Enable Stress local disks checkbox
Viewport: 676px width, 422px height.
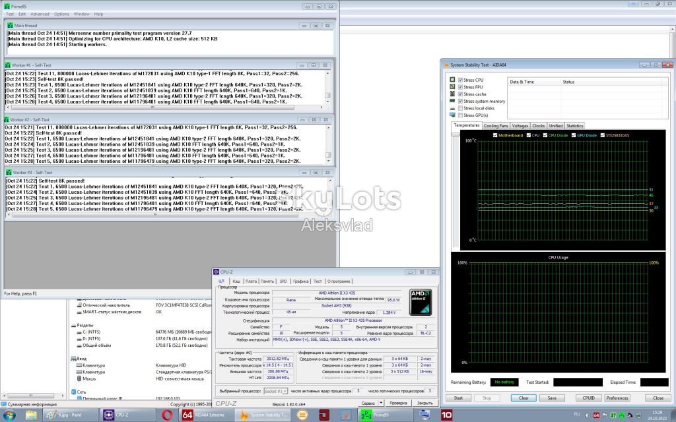(x=460, y=108)
